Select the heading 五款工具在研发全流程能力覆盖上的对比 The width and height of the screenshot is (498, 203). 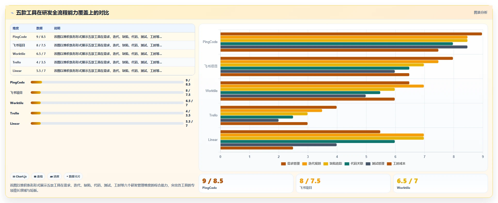[62, 13]
